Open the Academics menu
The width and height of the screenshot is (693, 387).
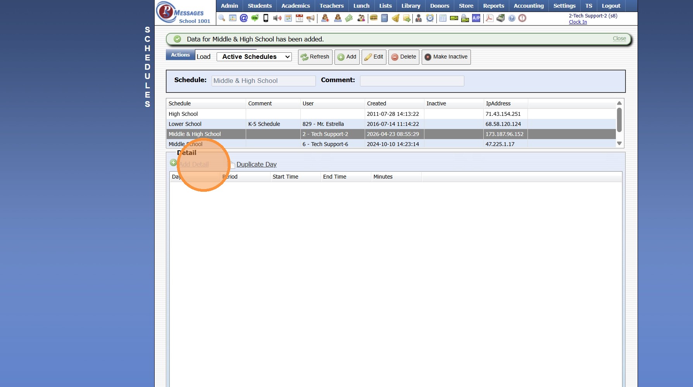(296, 6)
